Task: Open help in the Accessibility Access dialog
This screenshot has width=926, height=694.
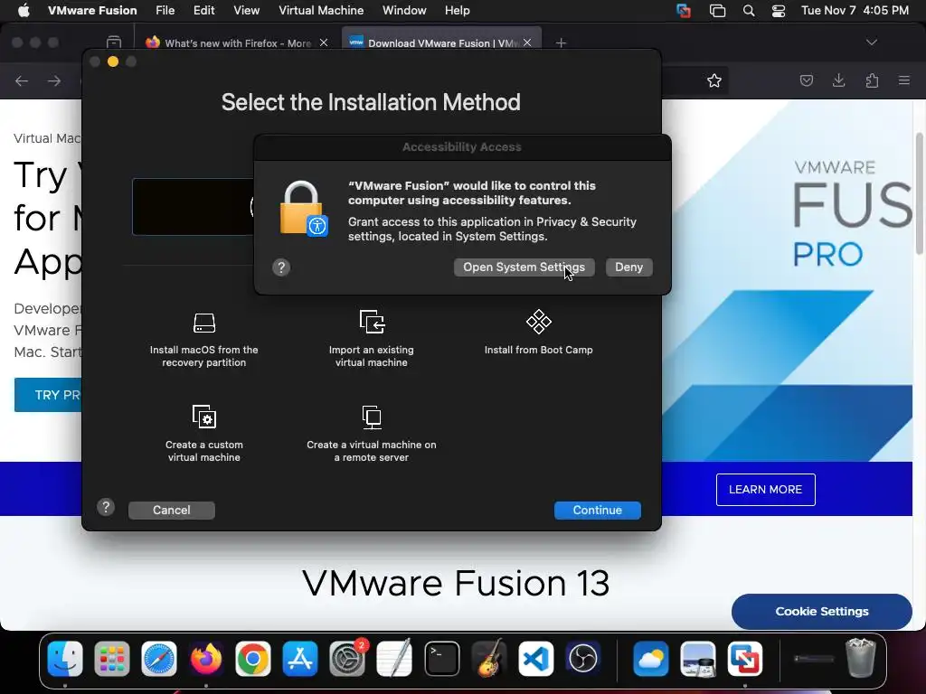Action: [281, 267]
